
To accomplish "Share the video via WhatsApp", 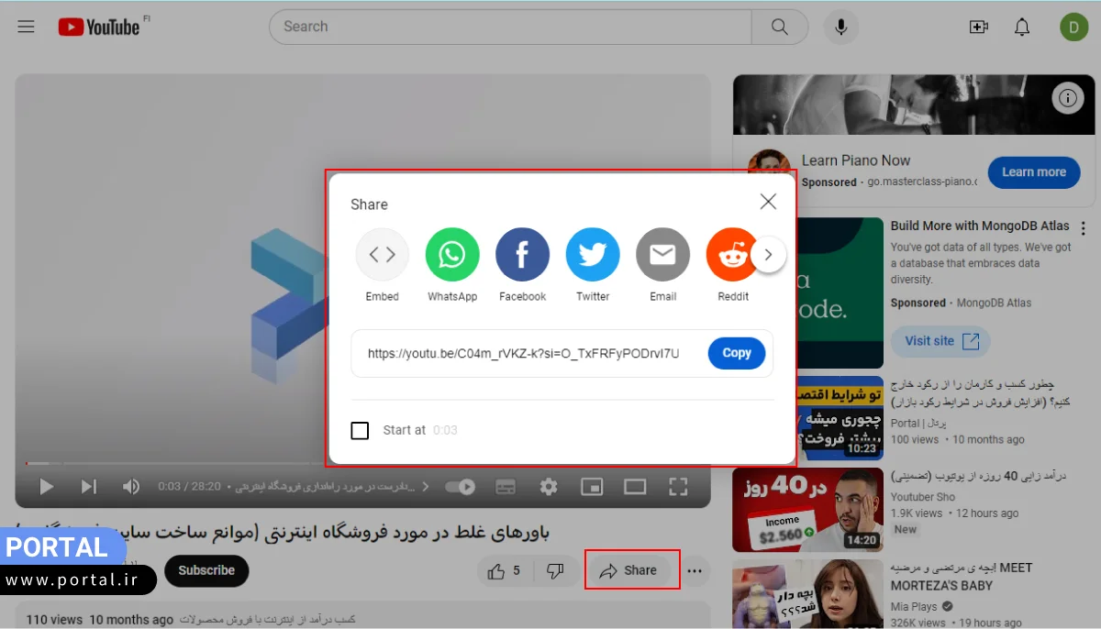I will (451, 254).
